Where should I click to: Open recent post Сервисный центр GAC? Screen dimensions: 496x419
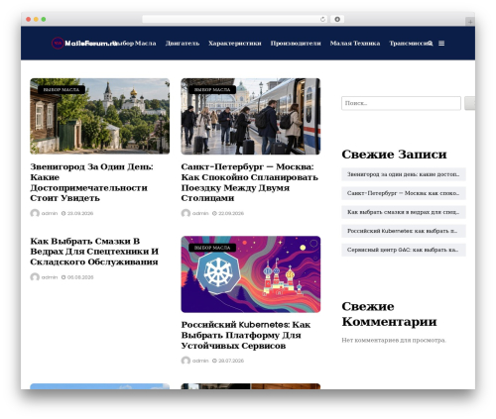click(404, 250)
